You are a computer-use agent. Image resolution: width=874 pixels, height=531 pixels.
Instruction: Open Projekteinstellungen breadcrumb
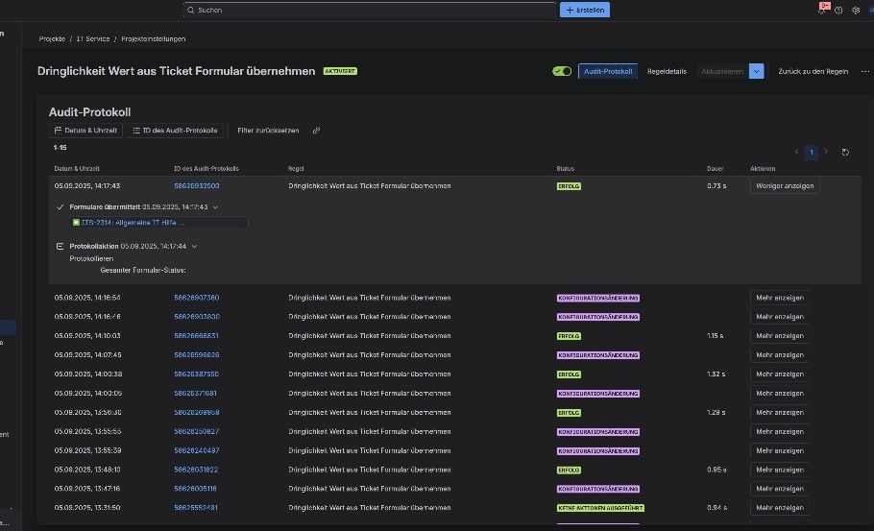pyautogui.click(x=154, y=39)
